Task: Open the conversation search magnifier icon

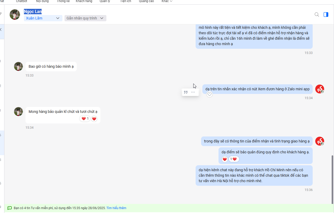Action: (x=317, y=15)
